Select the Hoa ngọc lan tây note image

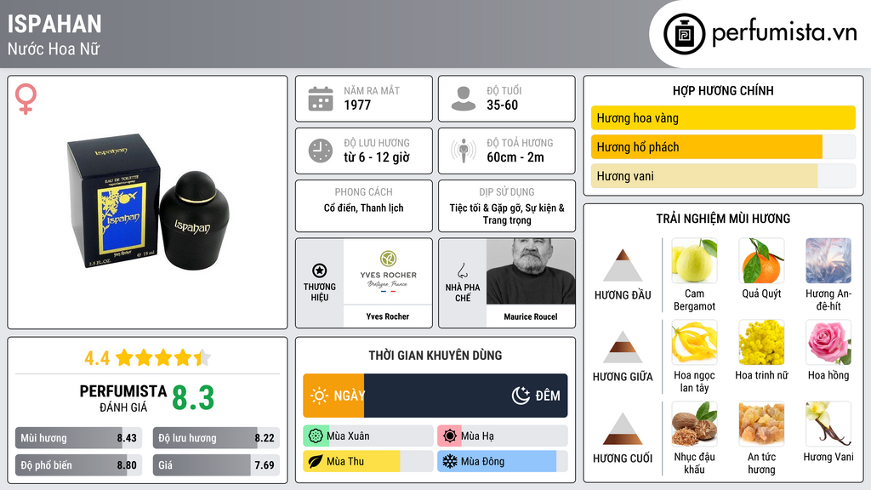(x=694, y=343)
